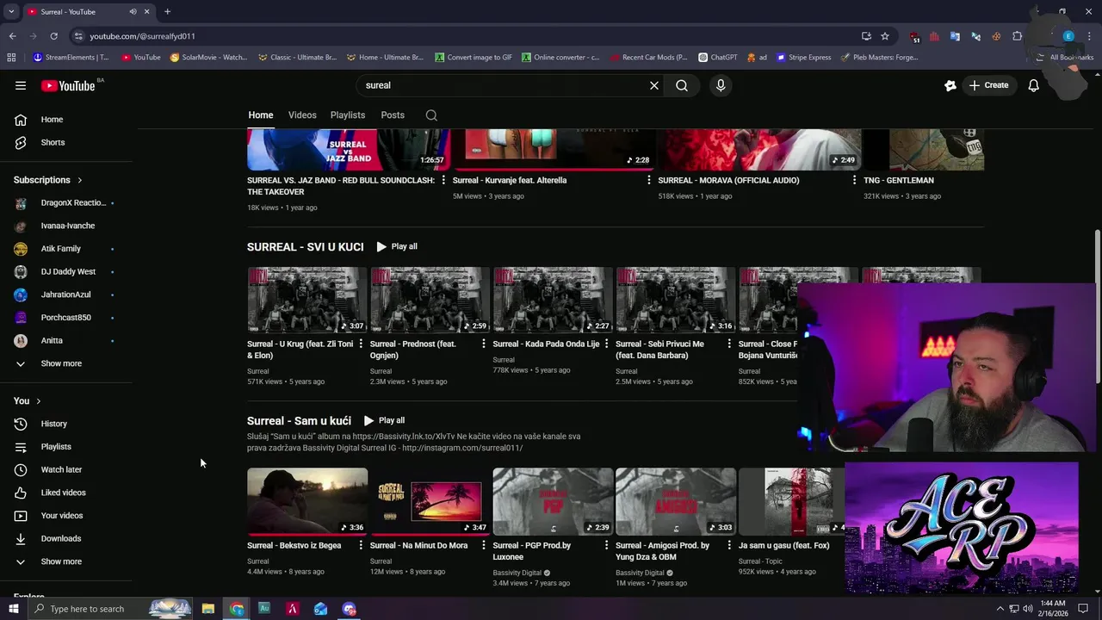Screen dimensions: 1102x620
Task: Click the YouTube logo
Action: click(x=68, y=85)
